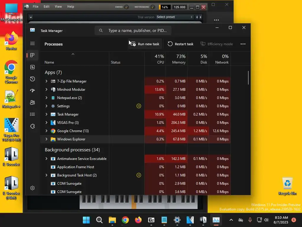
Task: Sort processes by the CPU column header
Action: point(155,59)
